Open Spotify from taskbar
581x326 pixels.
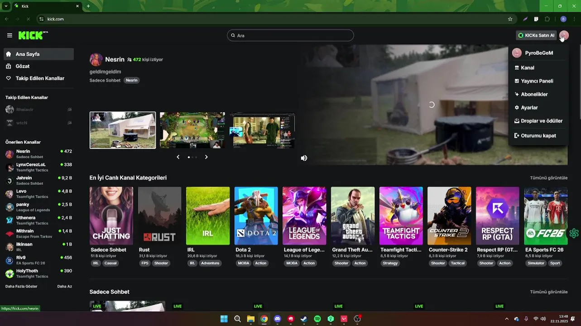point(317,319)
